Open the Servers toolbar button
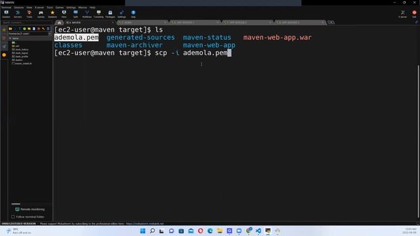 point(18,14)
